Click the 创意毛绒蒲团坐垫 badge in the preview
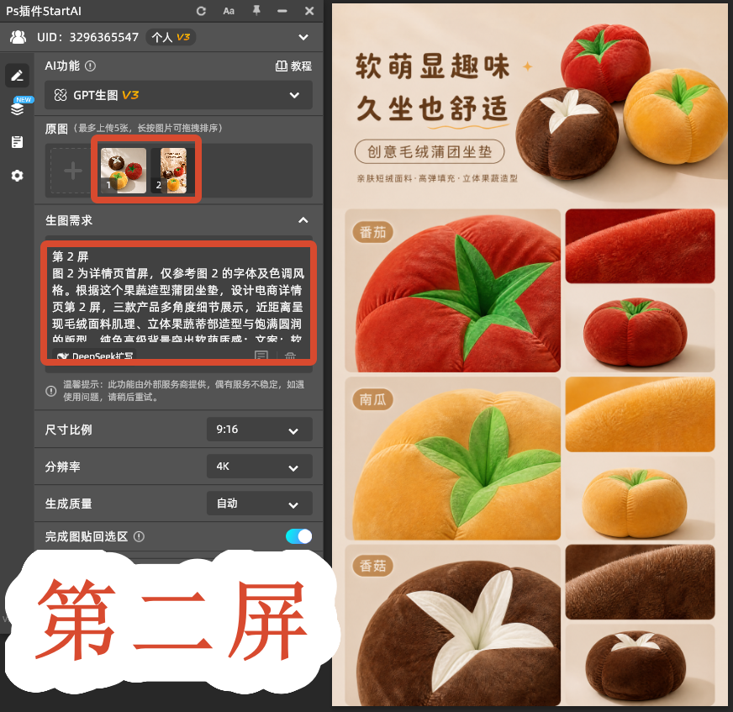The width and height of the screenshot is (733, 712). (x=430, y=151)
